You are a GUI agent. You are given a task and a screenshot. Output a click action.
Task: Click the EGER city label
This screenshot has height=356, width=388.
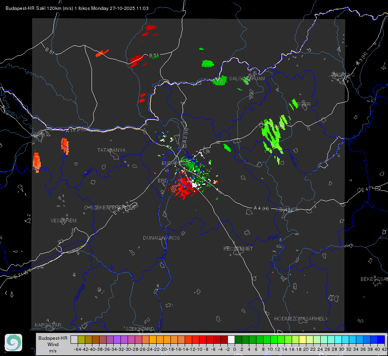click(x=303, y=104)
